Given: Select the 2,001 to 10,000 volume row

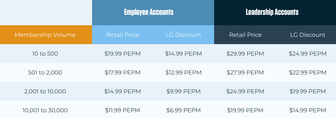Looking at the screenshot, I should point(168,91).
